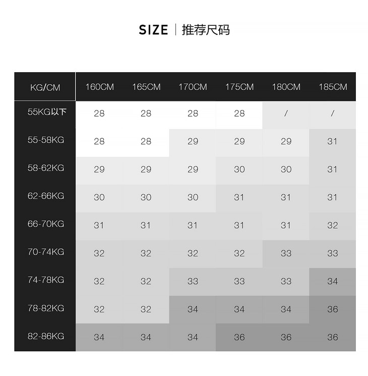Click the 74-78KG row label
This screenshot has height=376, width=368.
pyautogui.click(x=46, y=280)
